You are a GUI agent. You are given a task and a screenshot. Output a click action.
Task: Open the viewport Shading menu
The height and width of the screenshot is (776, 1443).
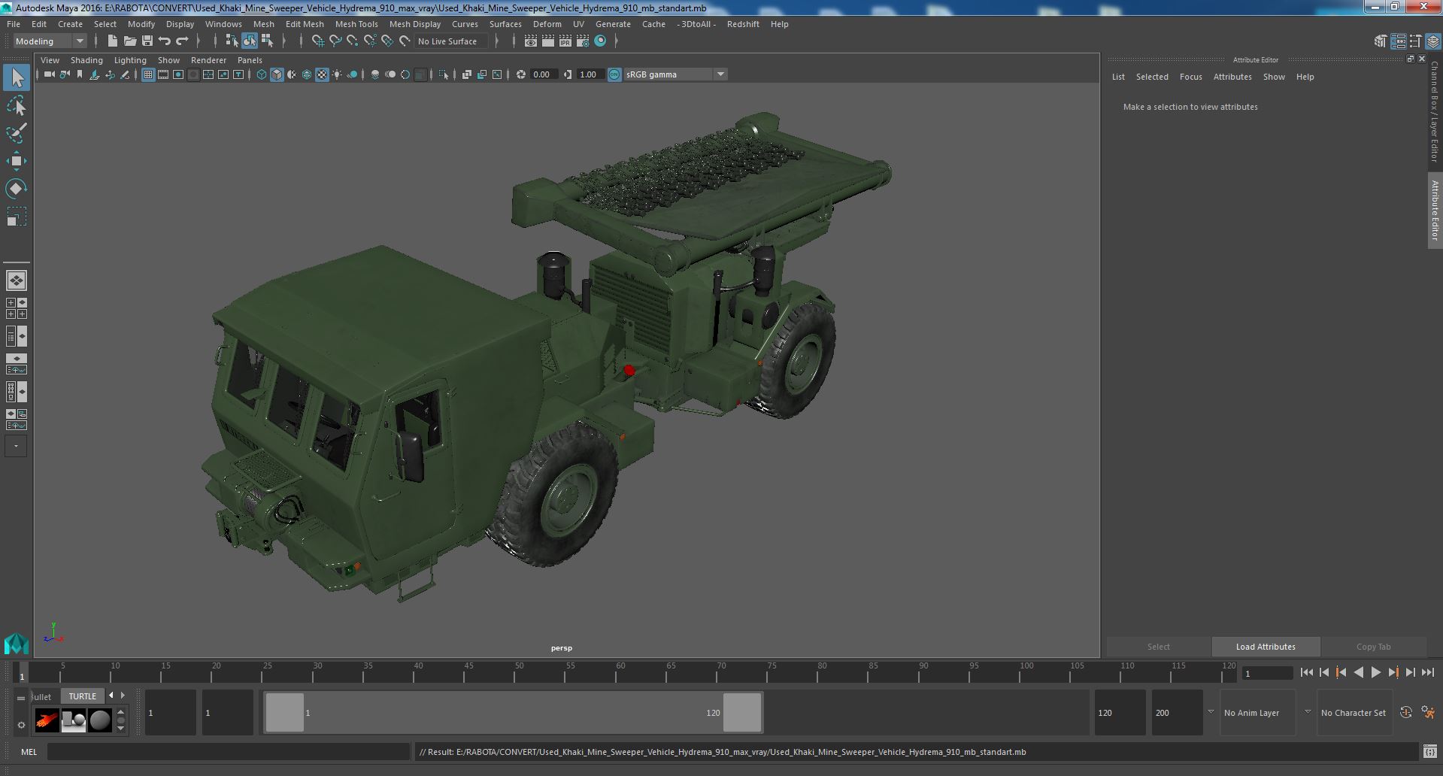tap(86, 60)
